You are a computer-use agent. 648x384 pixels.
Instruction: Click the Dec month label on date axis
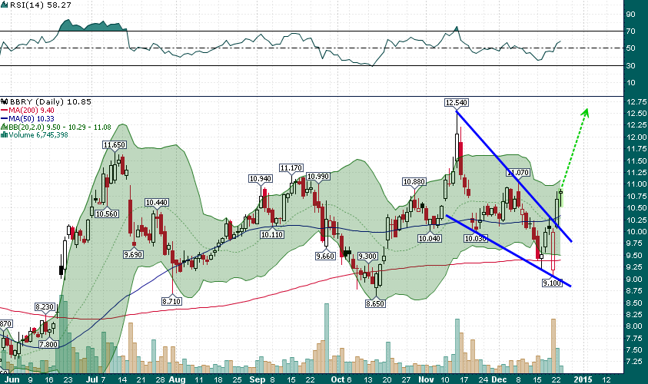click(499, 379)
